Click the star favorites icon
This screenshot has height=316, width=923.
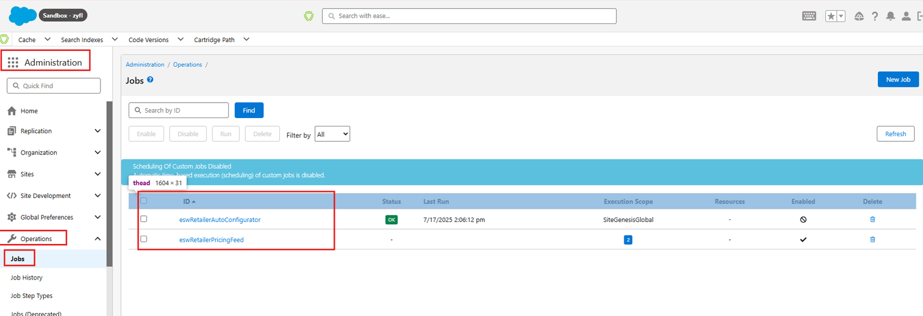click(831, 16)
